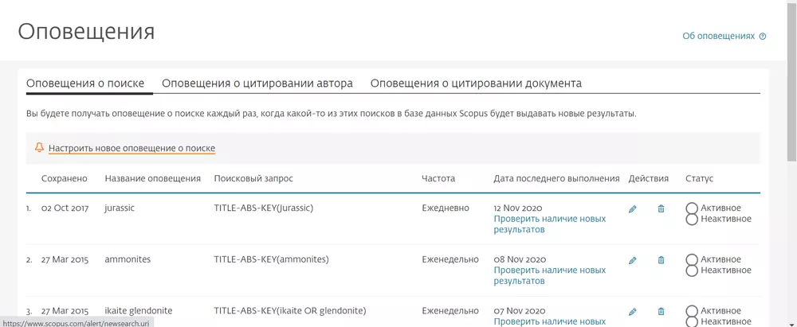Click the Частота column header
Screen dimensions: 797x327
point(438,178)
